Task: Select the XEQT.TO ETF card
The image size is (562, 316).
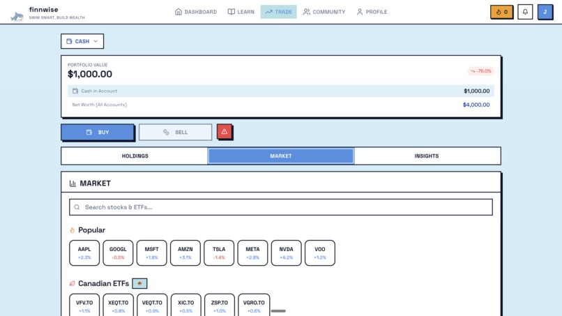Action: coord(118,306)
